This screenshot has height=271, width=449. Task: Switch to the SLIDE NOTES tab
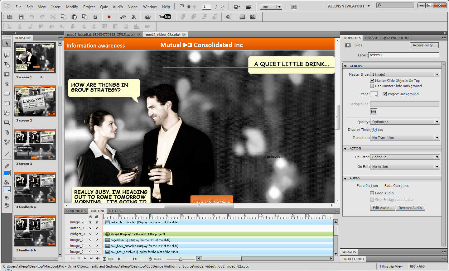click(x=76, y=211)
